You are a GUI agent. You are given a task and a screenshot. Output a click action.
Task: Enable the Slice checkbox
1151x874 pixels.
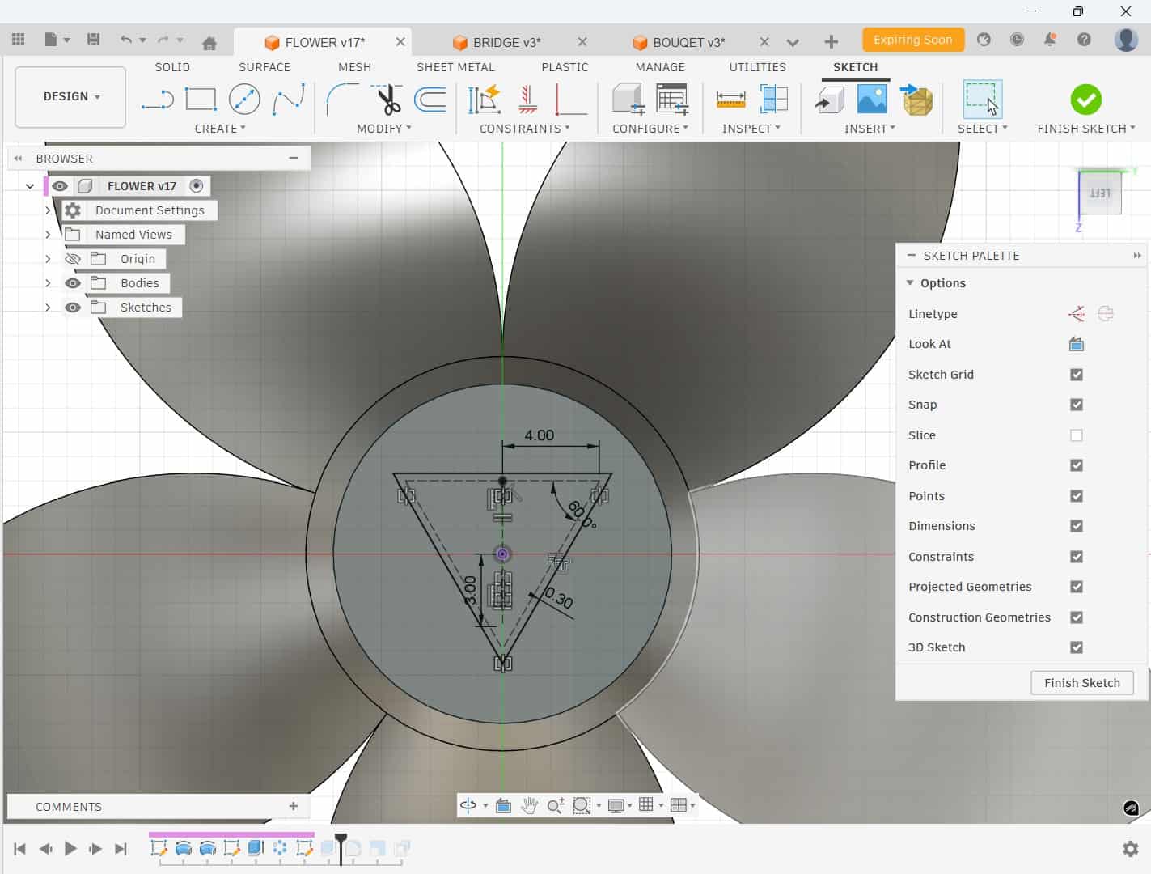(x=1076, y=435)
